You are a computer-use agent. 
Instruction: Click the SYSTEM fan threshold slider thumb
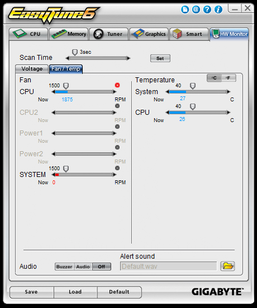(66, 169)
